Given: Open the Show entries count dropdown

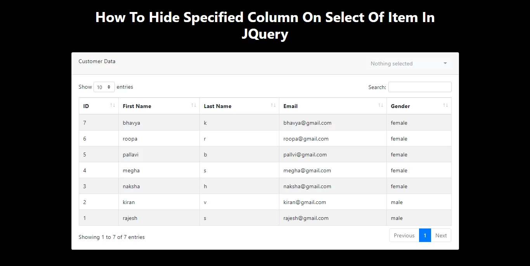Looking at the screenshot, I should (x=104, y=87).
